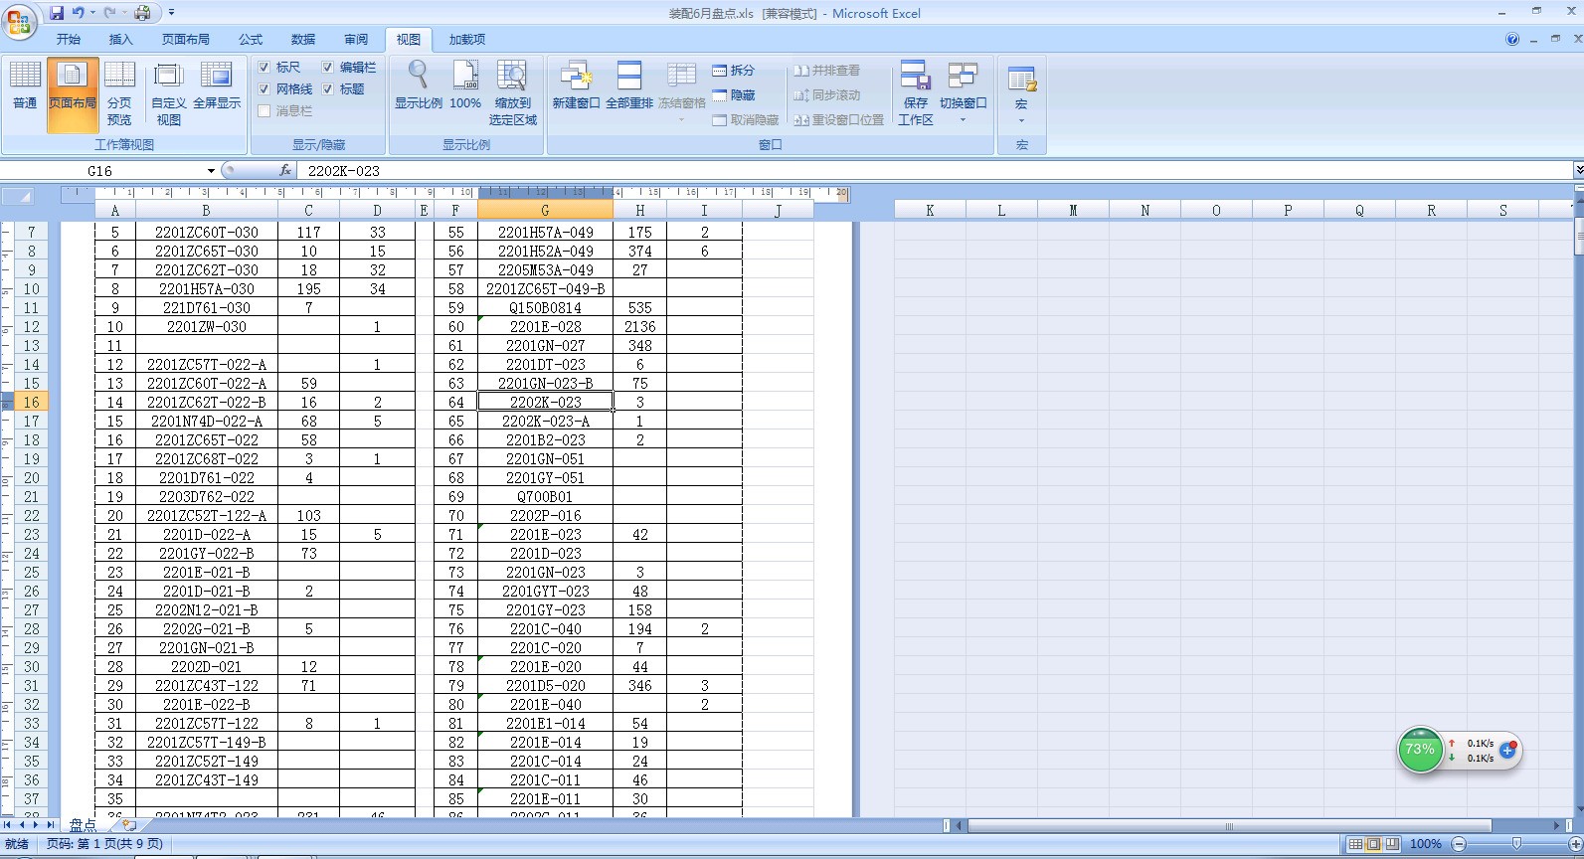Viewport: 1584px width, 859px height.
Task: Click the Redo arrow icon
Action: [109, 13]
